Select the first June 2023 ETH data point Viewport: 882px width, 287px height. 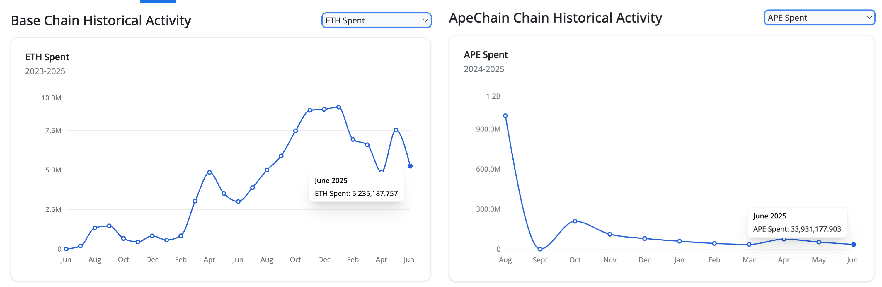coord(66,249)
